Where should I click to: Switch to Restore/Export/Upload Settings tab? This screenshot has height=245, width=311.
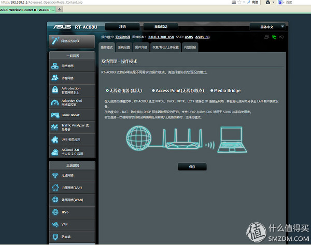[166, 47]
